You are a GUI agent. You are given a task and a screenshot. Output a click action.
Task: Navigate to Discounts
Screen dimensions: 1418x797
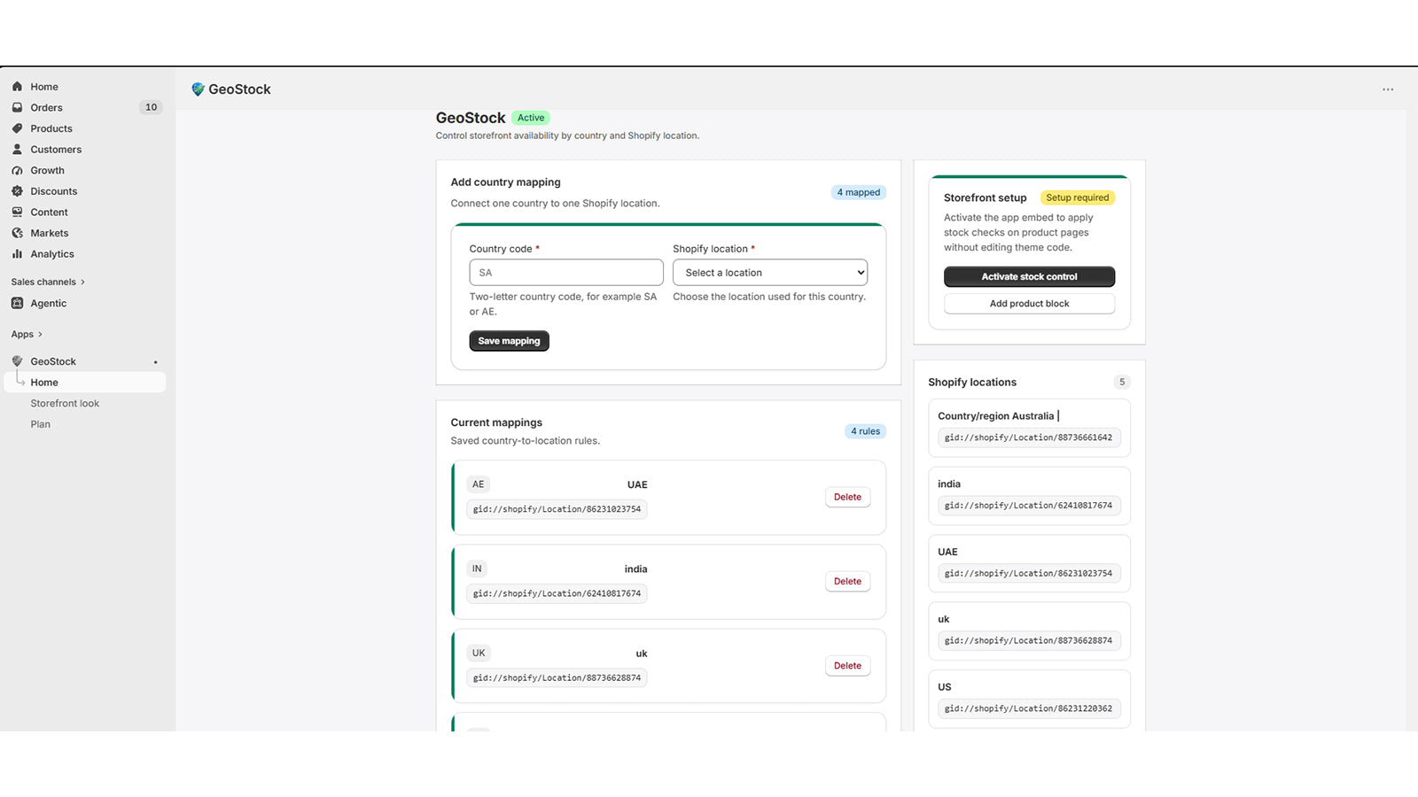[x=54, y=191]
